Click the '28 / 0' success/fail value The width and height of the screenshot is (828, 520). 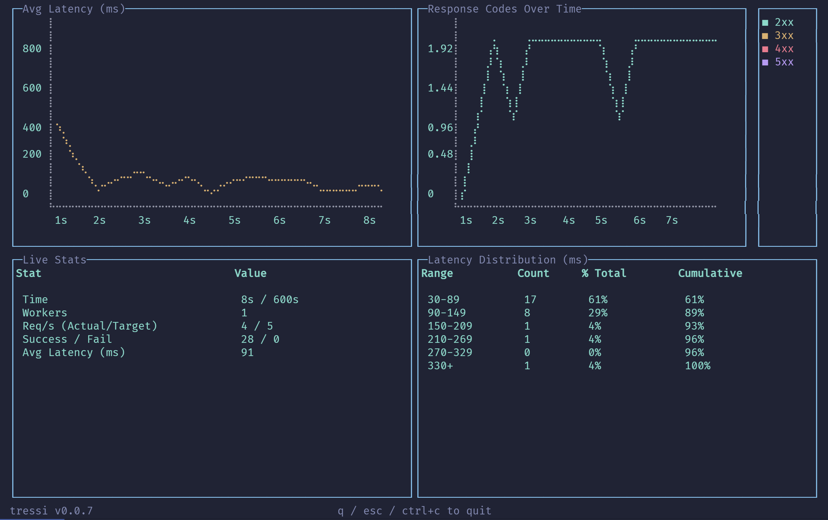[260, 339]
